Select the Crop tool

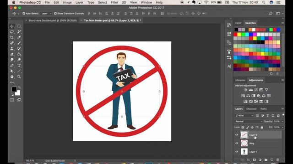[x=12, y=37]
